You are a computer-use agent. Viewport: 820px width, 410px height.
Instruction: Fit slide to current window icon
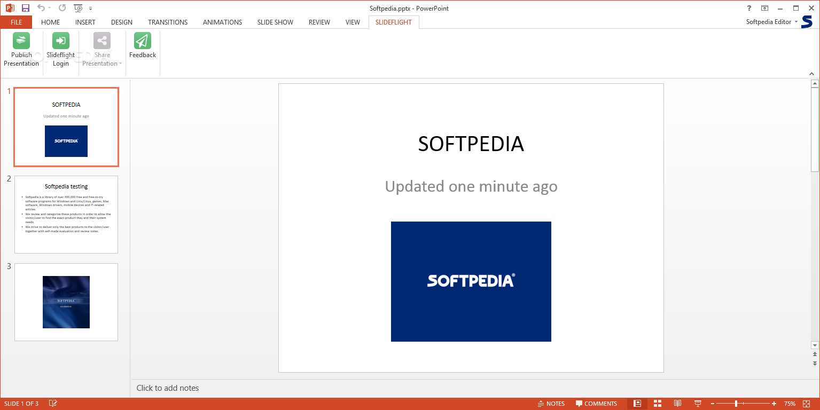pos(806,404)
